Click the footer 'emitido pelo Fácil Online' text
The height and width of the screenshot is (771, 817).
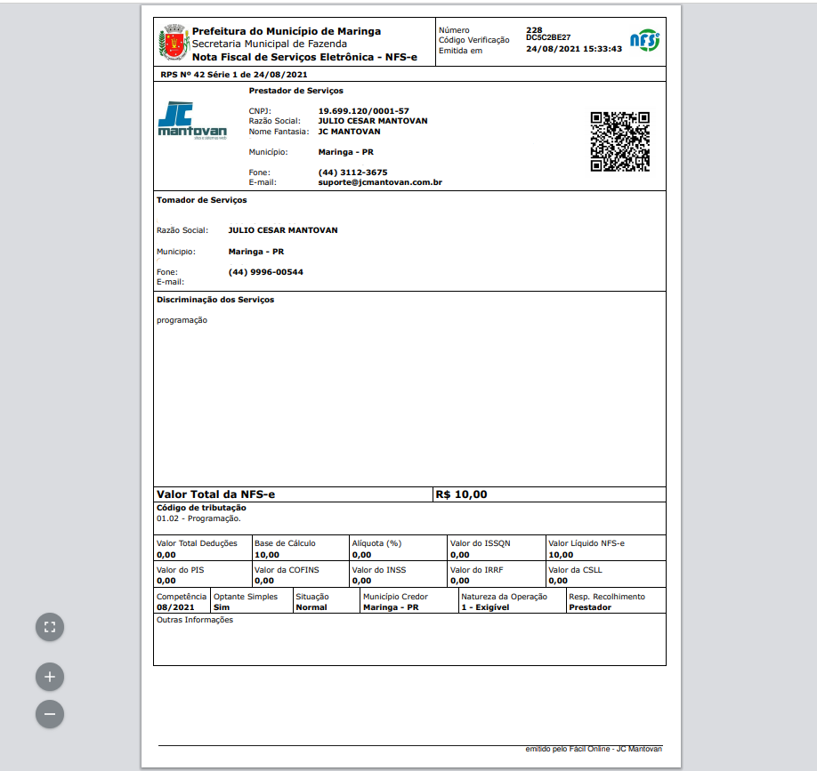tap(594, 749)
